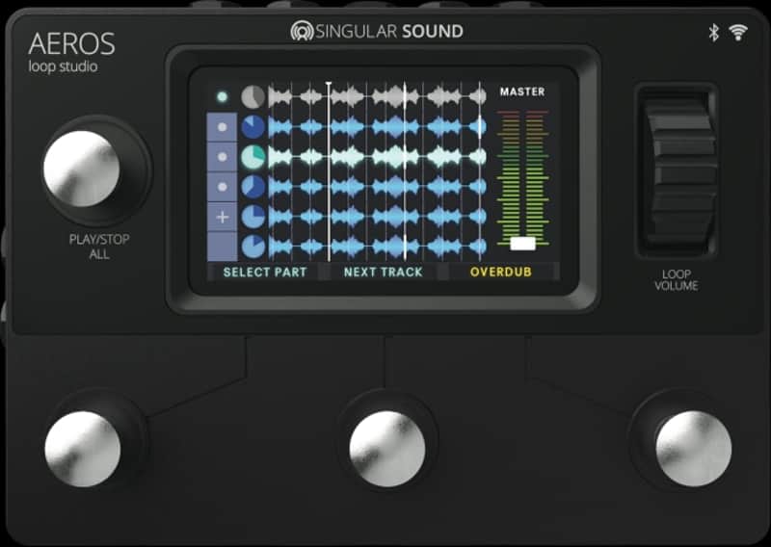The height and width of the screenshot is (547, 771).
Task: Tap the Wi-Fi status icon
Action: point(738,33)
